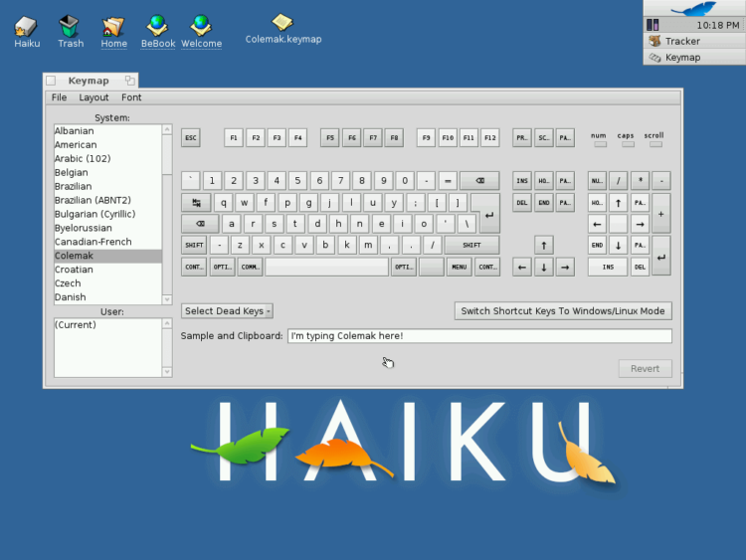The image size is (746, 560).
Task: Select Bulgarian (Cyrillic) keymap
Action: tap(108, 214)
